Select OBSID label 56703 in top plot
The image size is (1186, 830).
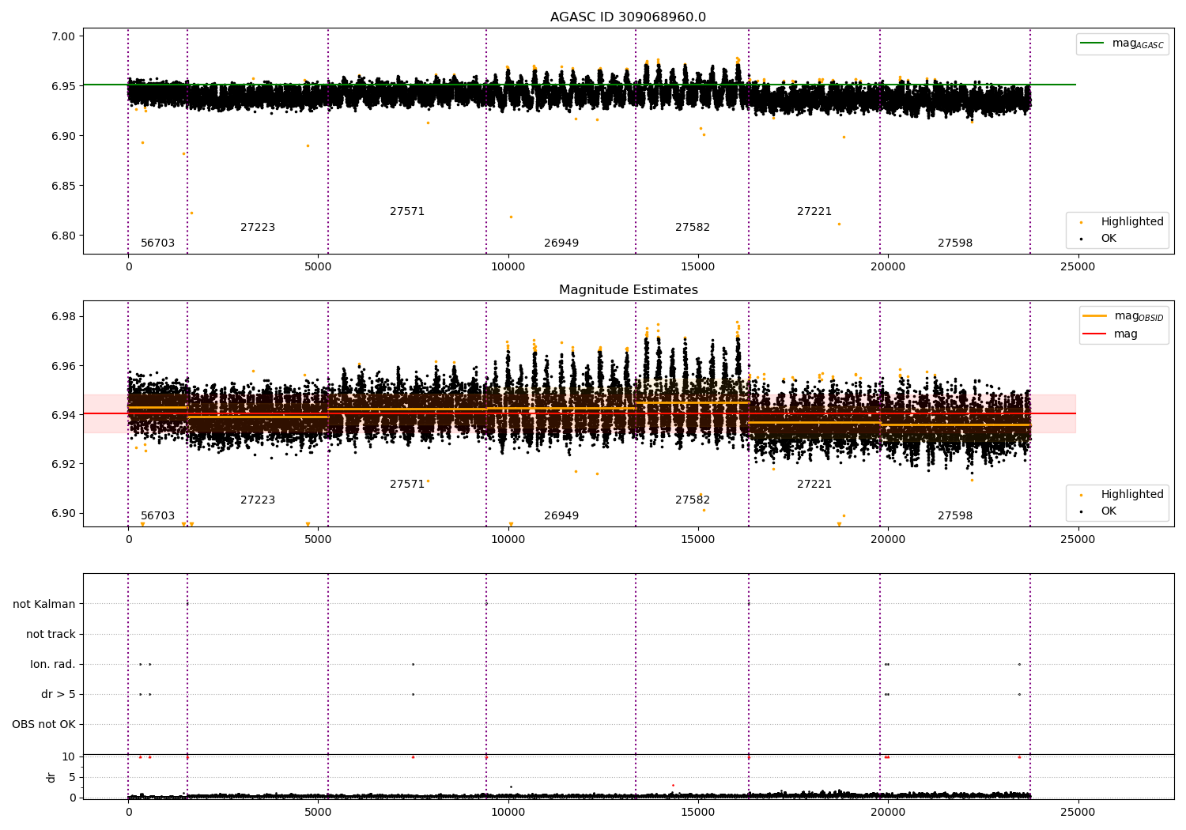(158, 243)
